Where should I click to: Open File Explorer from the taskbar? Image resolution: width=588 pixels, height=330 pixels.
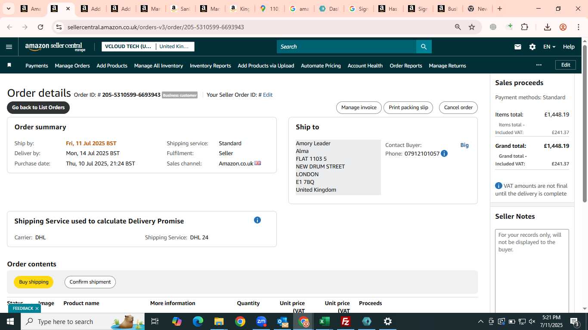pyautogui.click(x=219, y=321)
